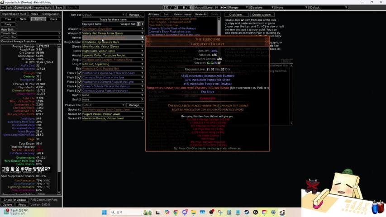Open the Deadeye ascendancy dropdown
The width and height of the screenshot is (386, 217).
point(262,7)
